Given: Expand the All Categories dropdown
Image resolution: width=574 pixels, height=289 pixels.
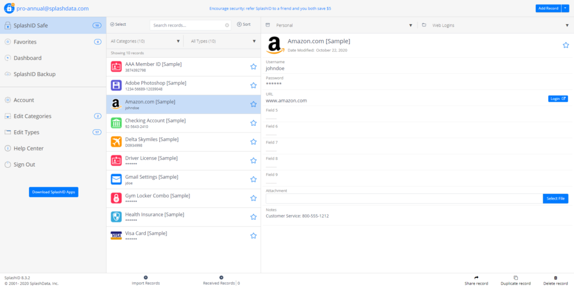Looking at the screenshot, I should (178, 41).
